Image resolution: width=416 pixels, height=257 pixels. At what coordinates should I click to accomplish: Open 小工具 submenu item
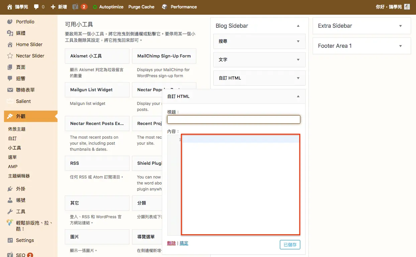(x=14, y=147)
